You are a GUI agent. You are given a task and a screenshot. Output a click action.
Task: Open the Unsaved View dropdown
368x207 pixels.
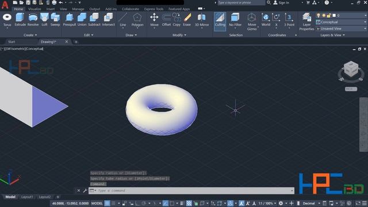(342, 29)
